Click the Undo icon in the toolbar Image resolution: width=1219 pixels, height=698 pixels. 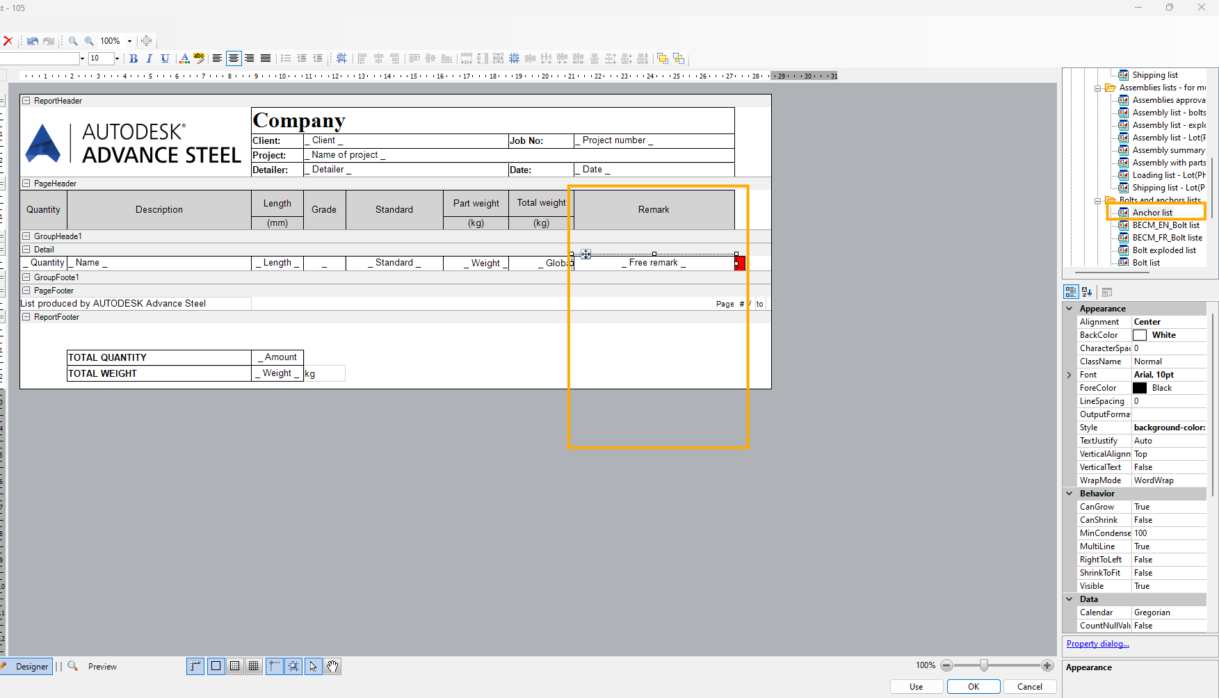click(x=32, y=41)
